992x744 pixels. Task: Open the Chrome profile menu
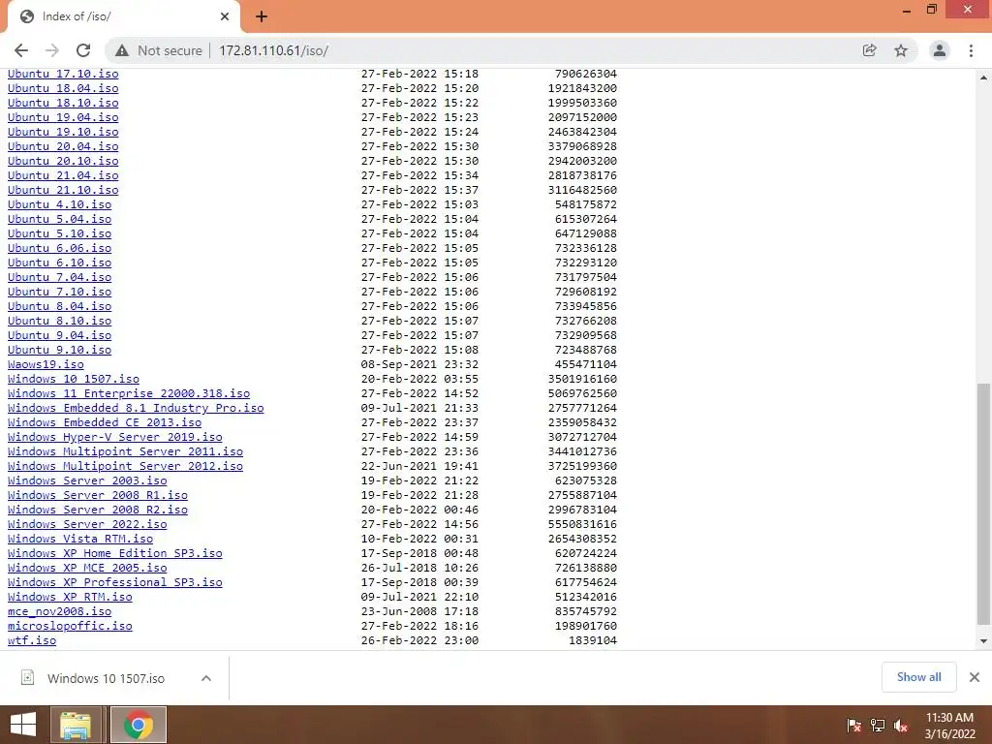(x=940, y=50)
